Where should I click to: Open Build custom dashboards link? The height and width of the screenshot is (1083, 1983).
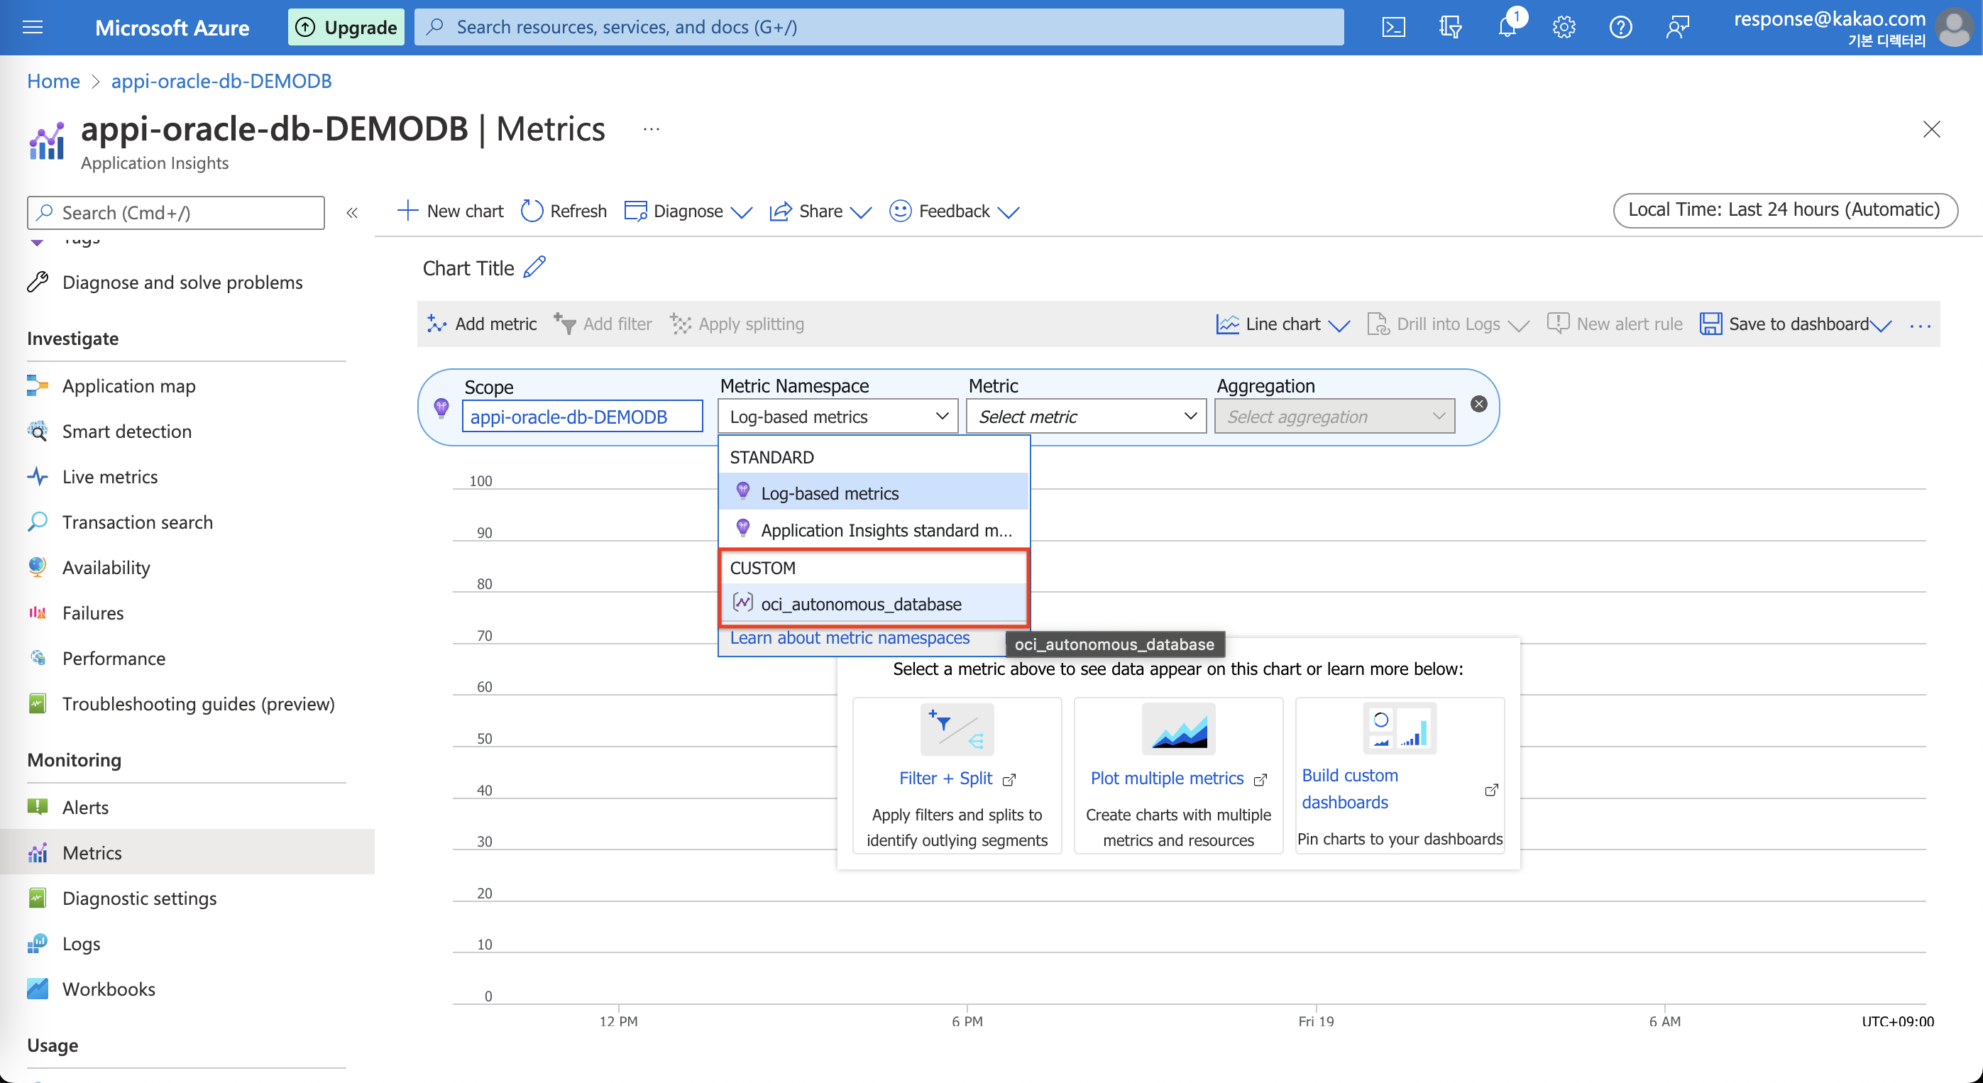1349,789
